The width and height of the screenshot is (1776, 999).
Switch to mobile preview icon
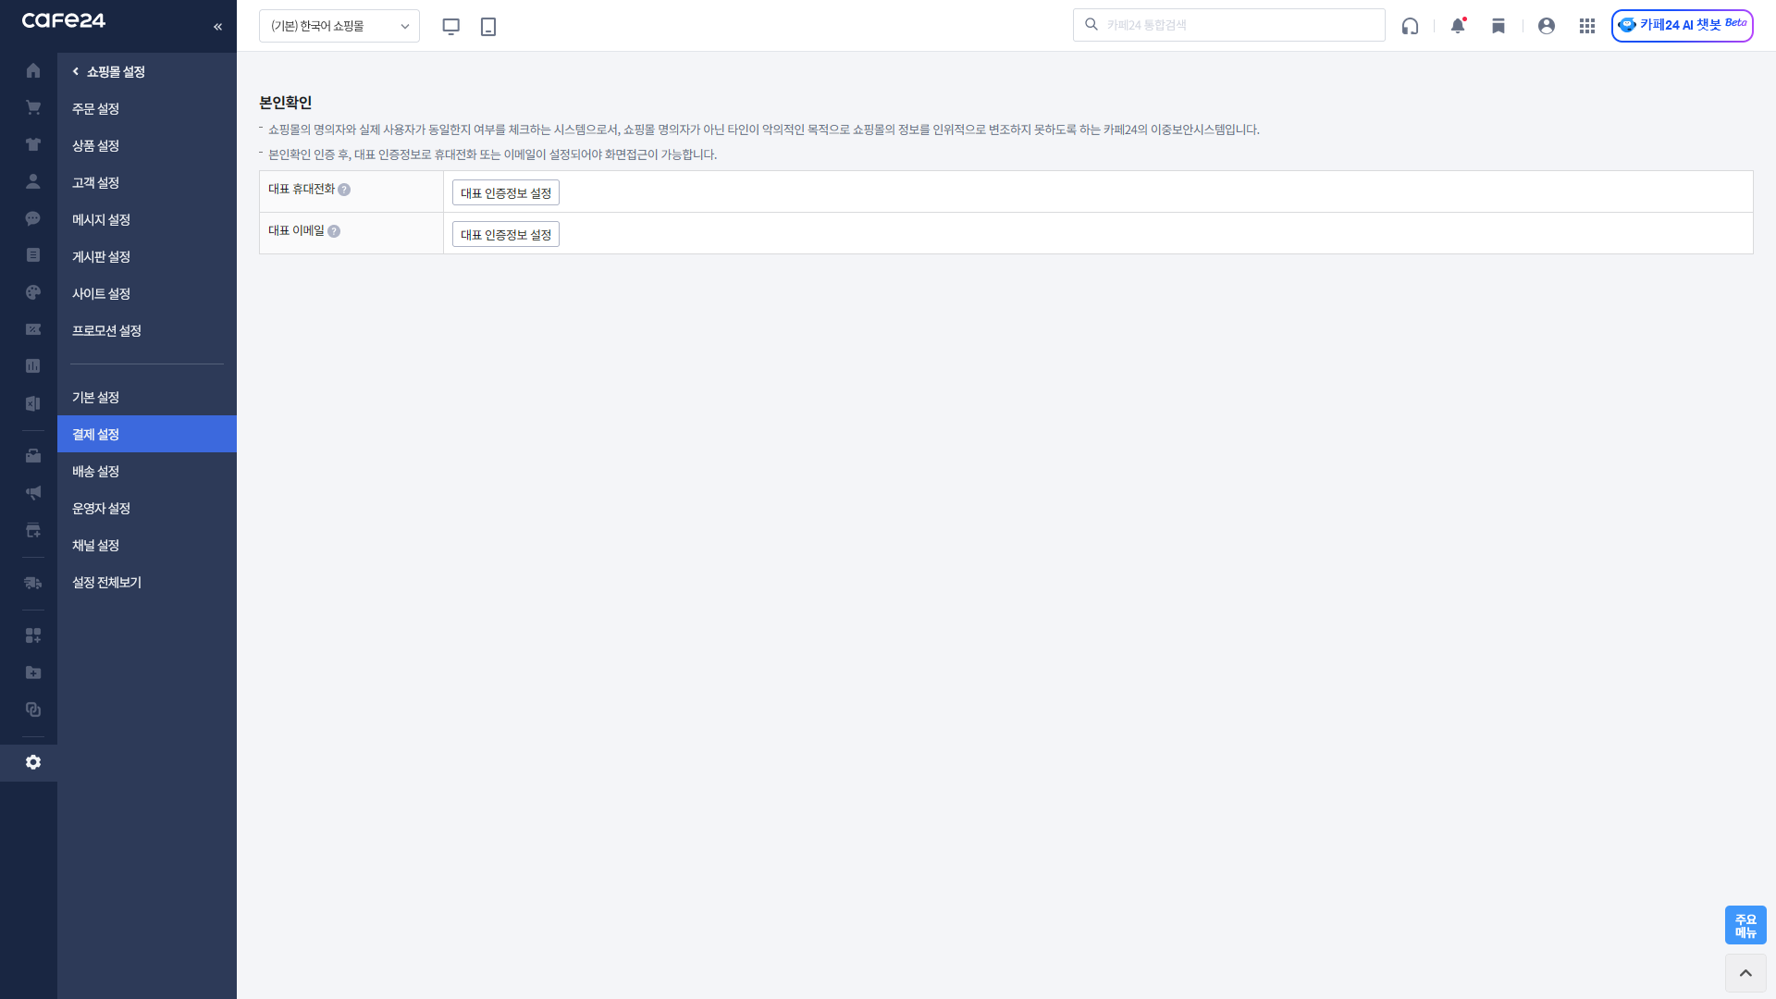(488, 27)
